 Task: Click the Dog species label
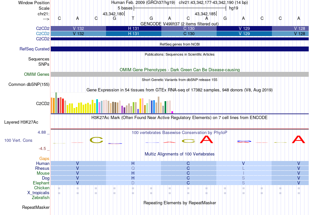click(46, 178)
